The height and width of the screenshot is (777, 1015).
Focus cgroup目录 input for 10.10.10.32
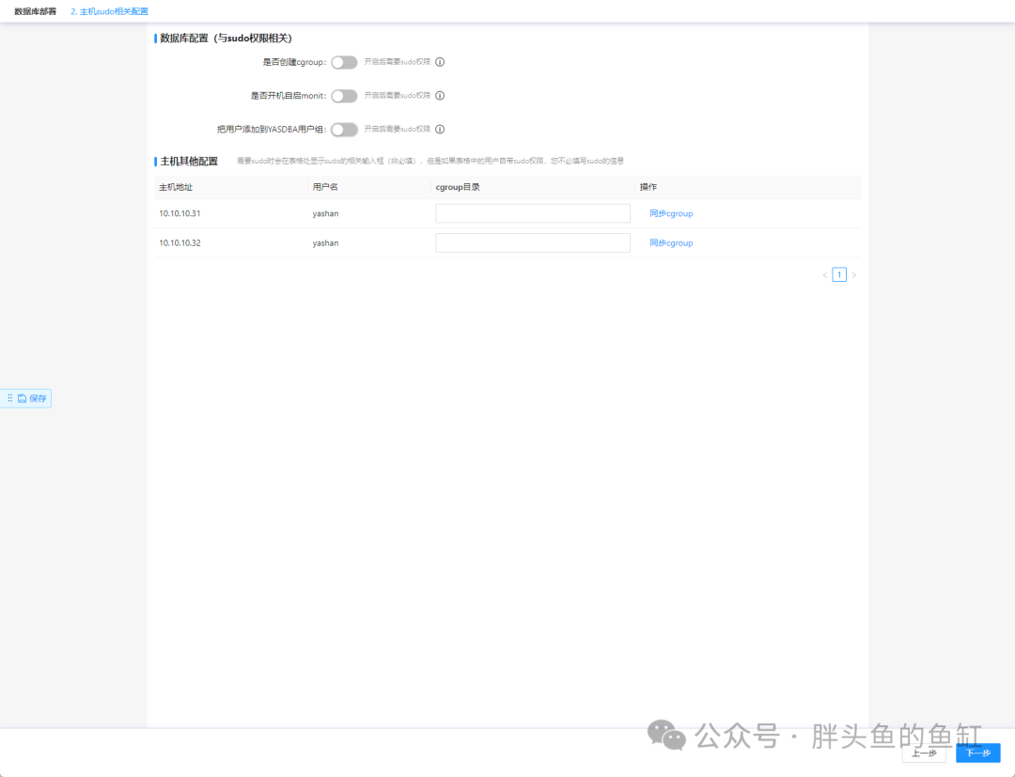[x=533, y=243]
